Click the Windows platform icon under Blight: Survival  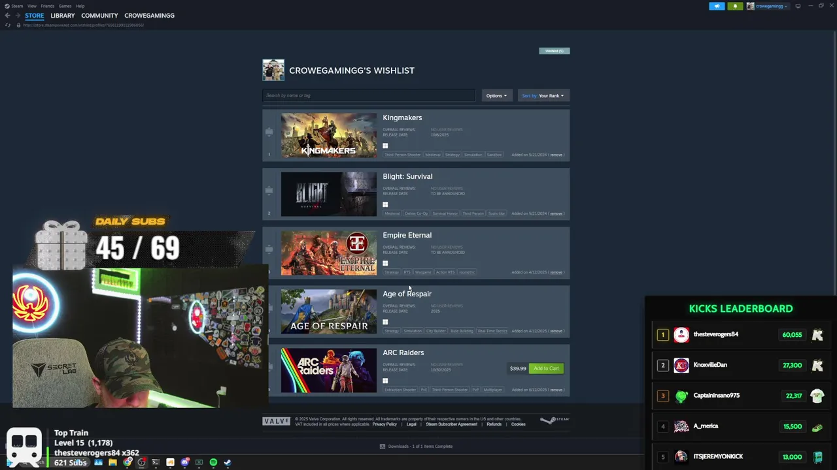(385, 204)
